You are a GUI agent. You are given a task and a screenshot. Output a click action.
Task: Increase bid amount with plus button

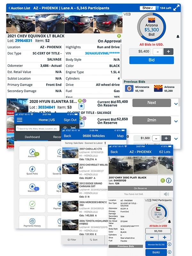[168, 52]
